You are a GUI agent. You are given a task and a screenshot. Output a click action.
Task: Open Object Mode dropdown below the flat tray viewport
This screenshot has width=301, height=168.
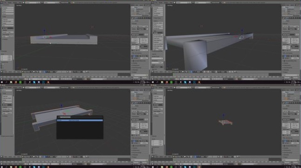pyautogui.click(x=27, y=72)
